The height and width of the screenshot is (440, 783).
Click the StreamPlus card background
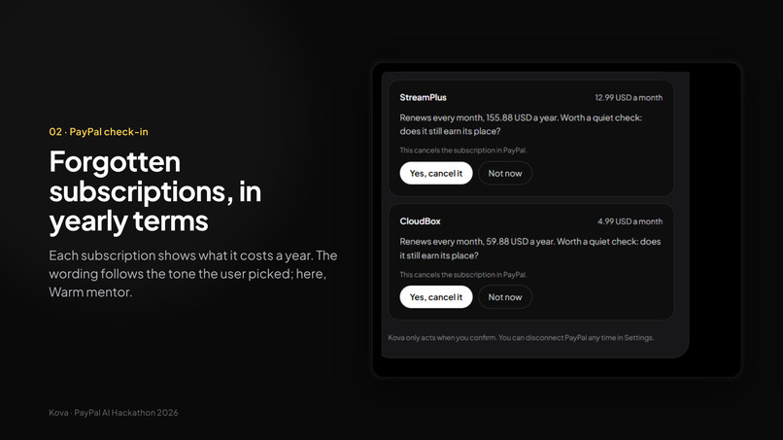click(x=530, y=138)
